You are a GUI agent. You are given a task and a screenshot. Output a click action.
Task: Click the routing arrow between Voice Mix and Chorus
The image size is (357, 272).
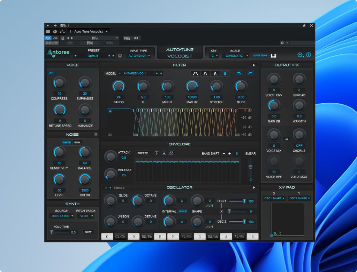point(287,139)
